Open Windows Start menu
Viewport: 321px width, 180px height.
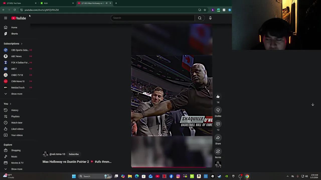tap(74, 176)
